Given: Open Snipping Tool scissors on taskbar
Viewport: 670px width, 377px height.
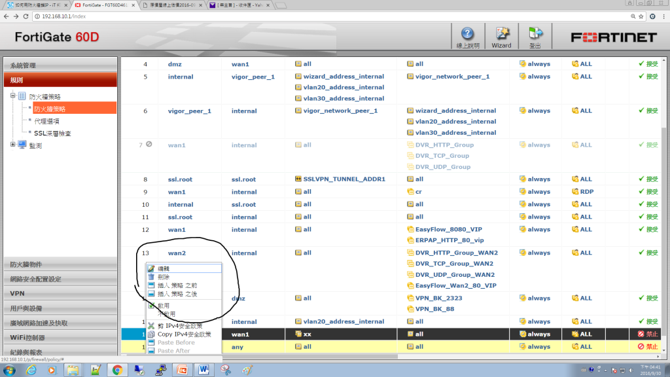Looking at the screenshot, I should (x=226, y=370).
